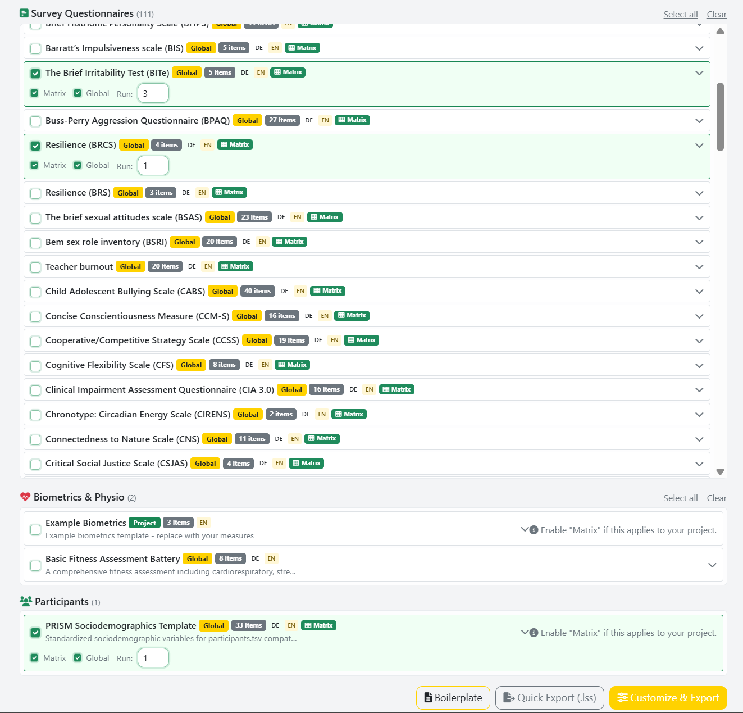The width and height of the screenshot is (743, 713).
Task: Select all Survey Questionnaires
Action: click(681, 14)
